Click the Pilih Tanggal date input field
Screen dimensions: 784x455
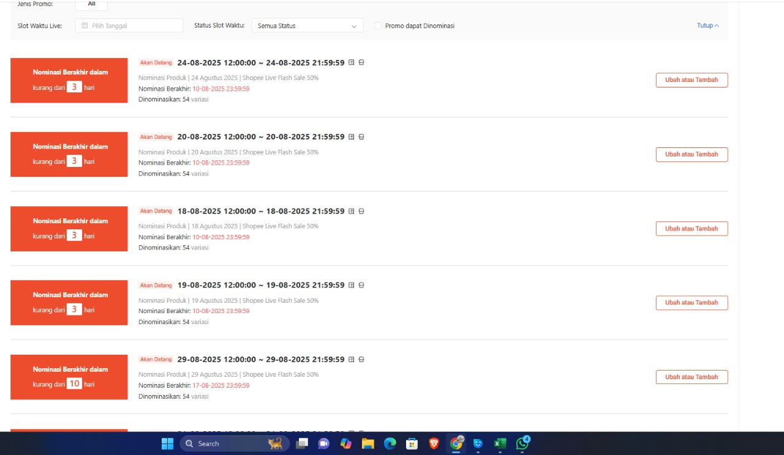pos(129,26)
